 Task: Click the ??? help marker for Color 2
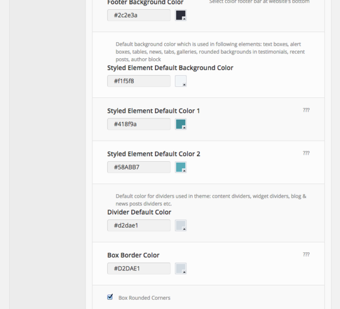click(306, 153)
